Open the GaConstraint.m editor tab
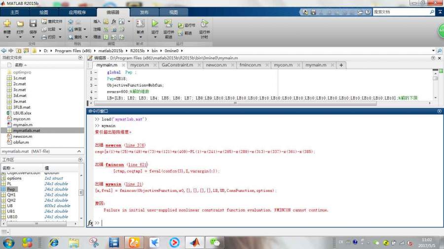444x249 pixels. tap(177, 65)
